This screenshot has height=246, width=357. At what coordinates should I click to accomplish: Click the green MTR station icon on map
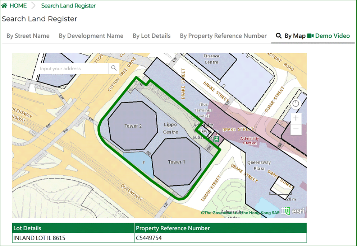pos(216,139)
